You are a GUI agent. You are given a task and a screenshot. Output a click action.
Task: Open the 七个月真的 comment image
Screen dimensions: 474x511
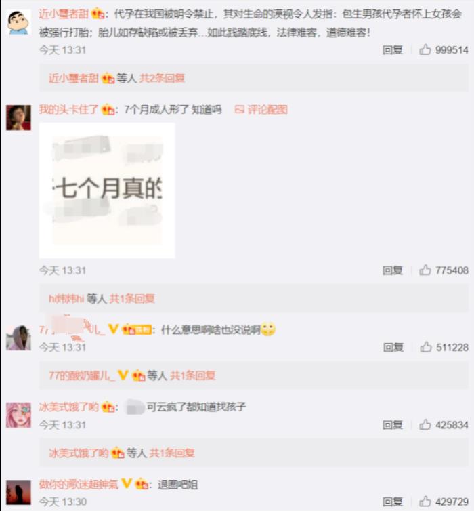(107, 190)
